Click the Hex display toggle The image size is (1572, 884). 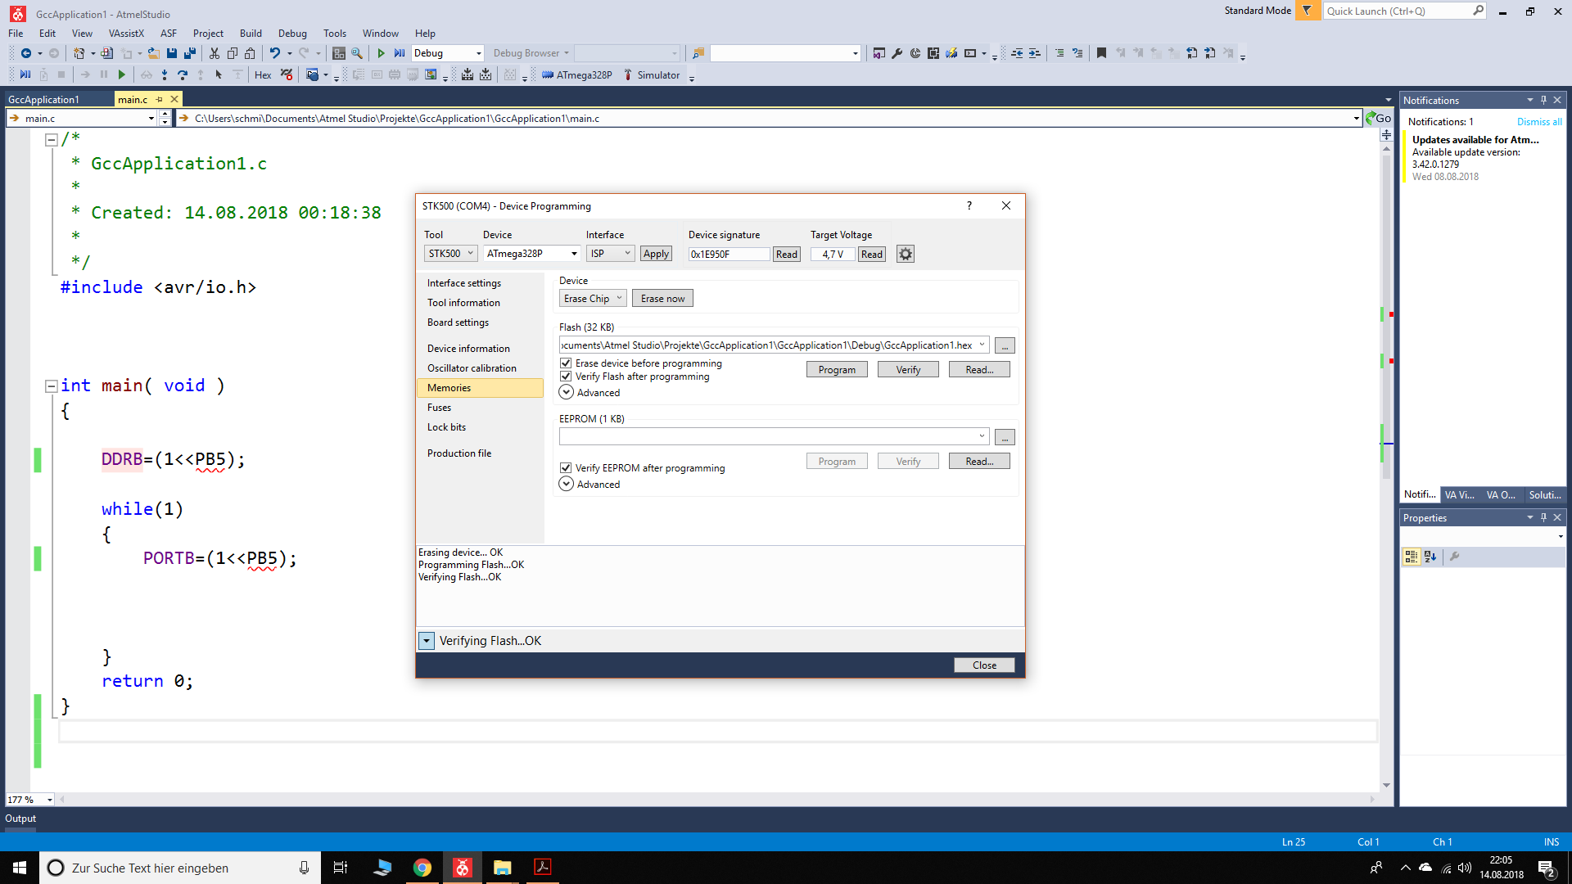coord(263,75)
